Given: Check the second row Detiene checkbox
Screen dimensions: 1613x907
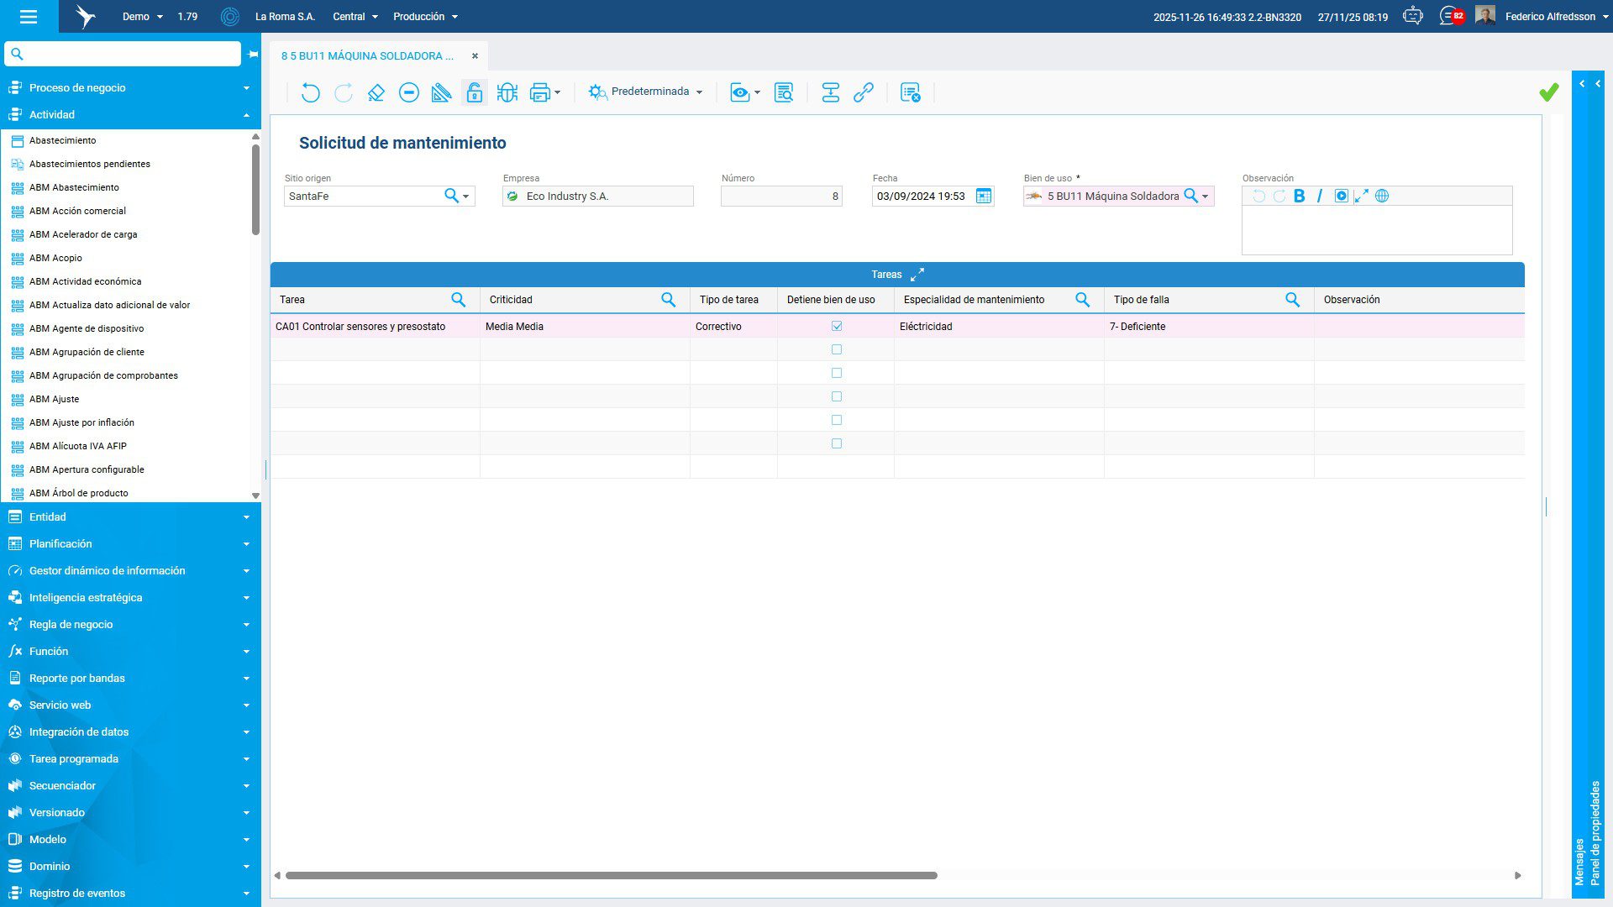Looking at the screenshot, I should [x=837, y=349].
